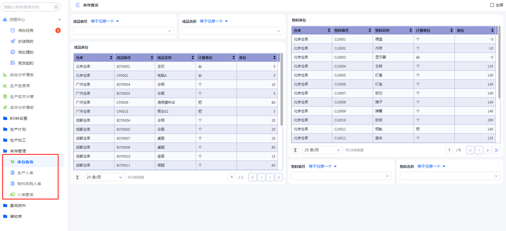
Task: Select 生产入库 menu item
Action: 25,173
